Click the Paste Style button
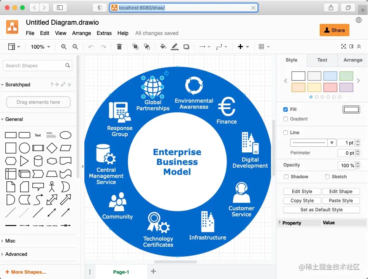The height and width of the screenshot is (279, 368). pos(341,201)
